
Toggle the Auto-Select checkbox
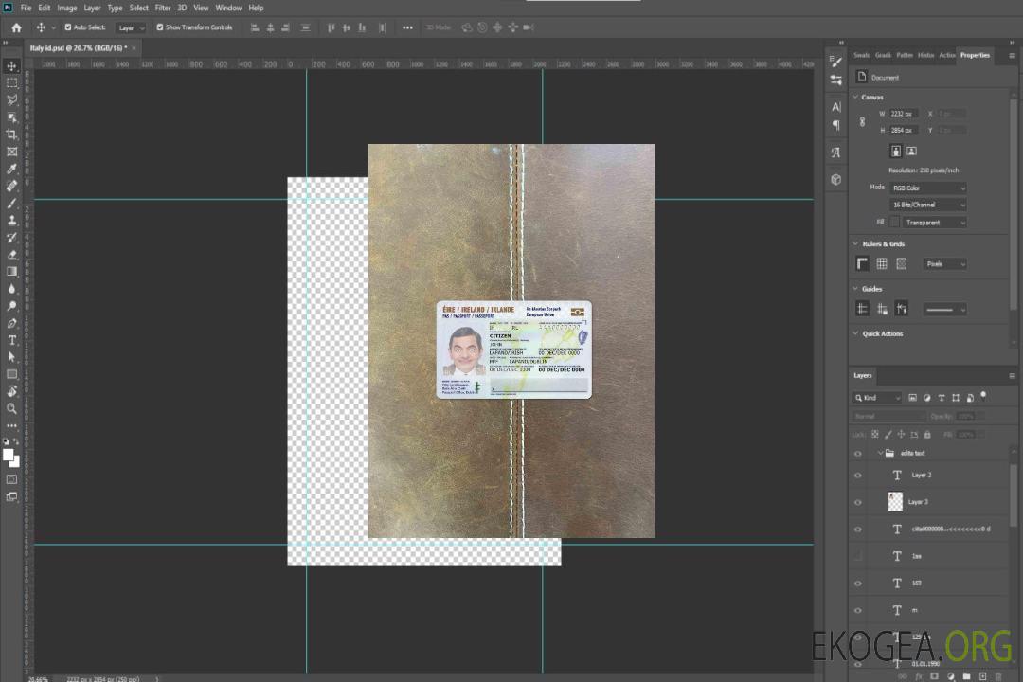(68, 27)
